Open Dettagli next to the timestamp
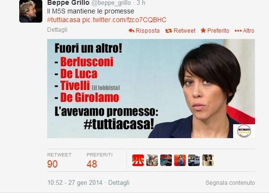The width and height of the screenshot is (269, 193). 119,183
